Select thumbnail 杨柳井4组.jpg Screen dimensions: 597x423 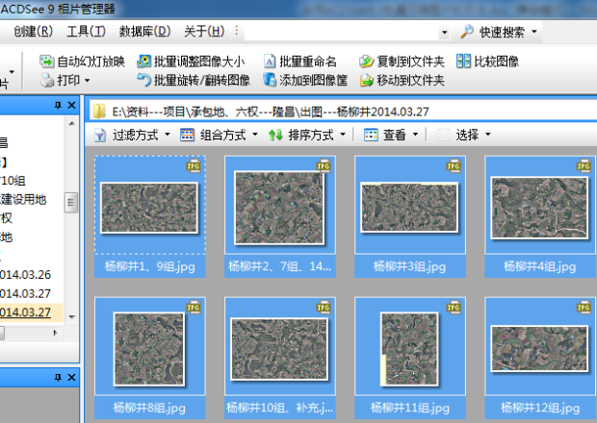[x=540, y=216]
